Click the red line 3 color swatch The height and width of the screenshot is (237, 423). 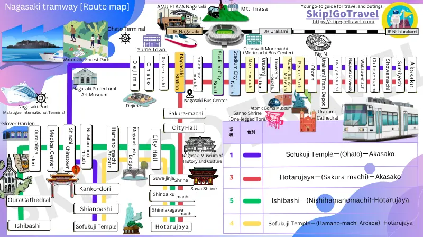[x=252, y=179]
